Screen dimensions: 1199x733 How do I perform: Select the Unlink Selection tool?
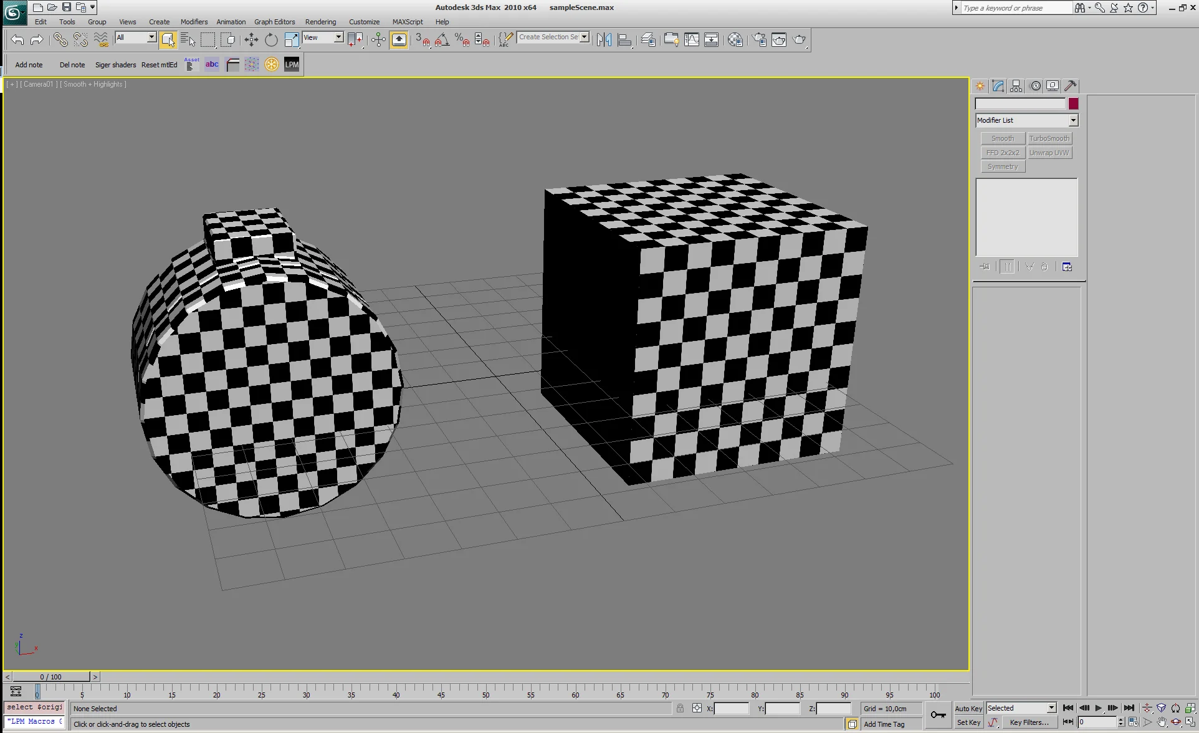point(80,40)
